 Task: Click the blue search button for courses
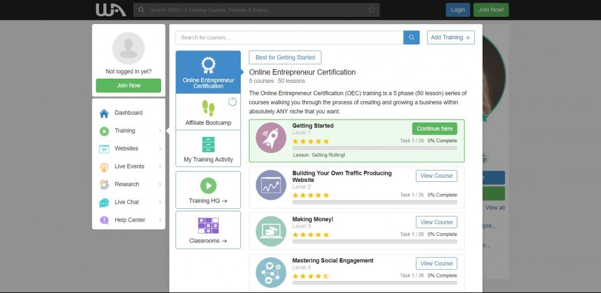[x=411, y=38]
